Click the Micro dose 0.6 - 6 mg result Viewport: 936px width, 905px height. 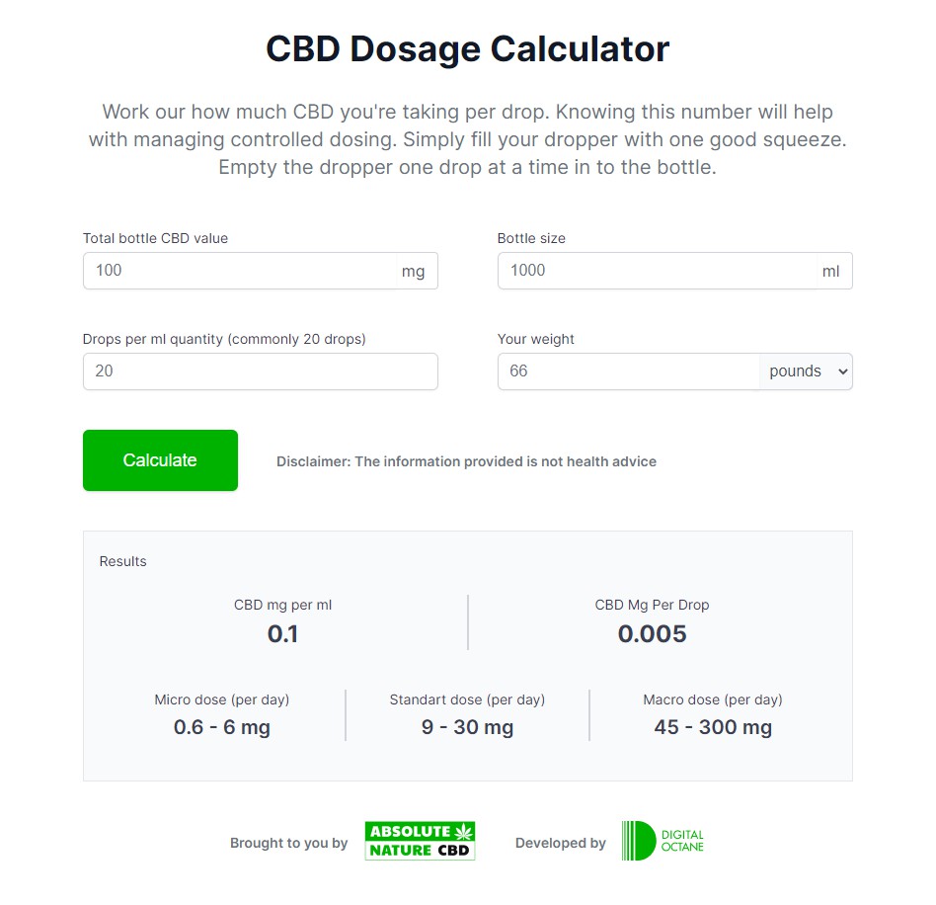click(221, 727)
